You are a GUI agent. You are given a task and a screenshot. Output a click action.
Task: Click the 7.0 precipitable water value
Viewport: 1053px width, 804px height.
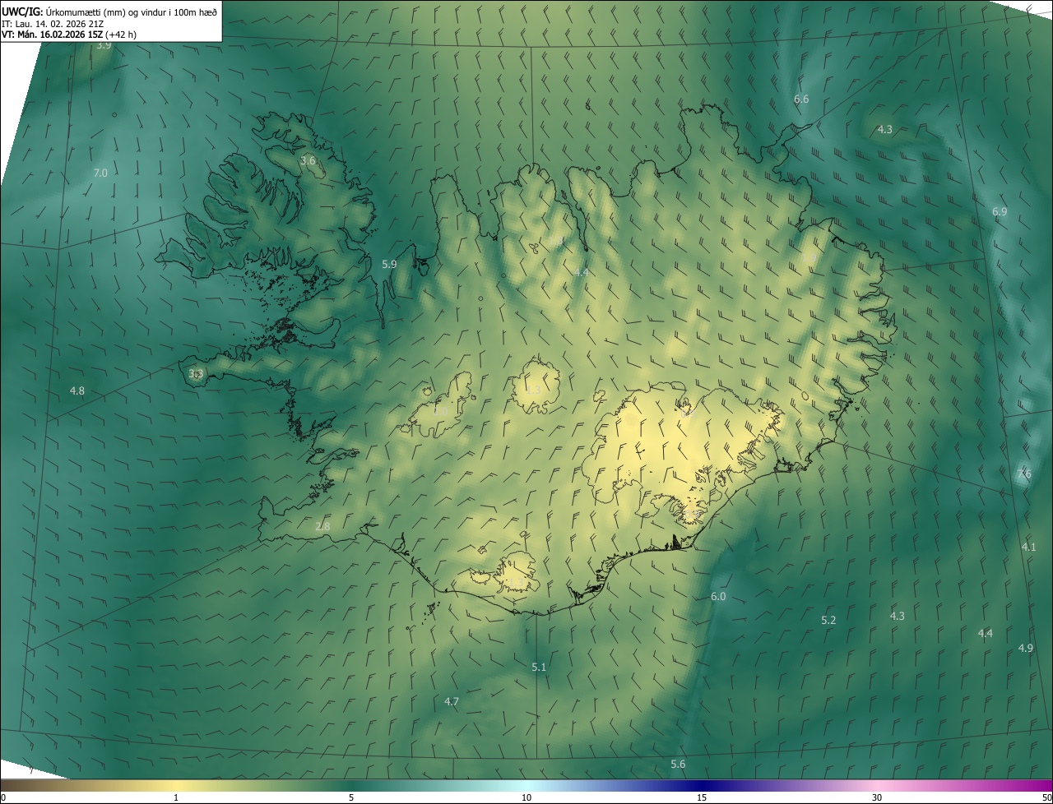pos(100,173)
